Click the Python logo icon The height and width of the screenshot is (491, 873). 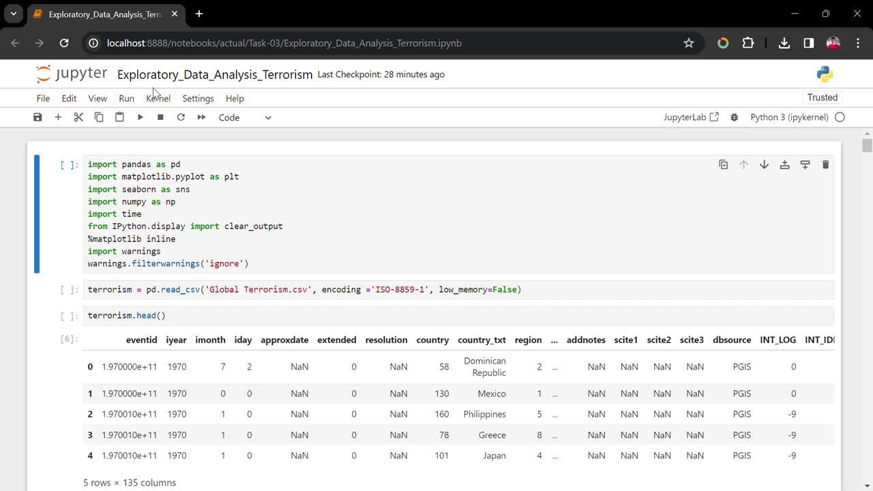[825, 74]
